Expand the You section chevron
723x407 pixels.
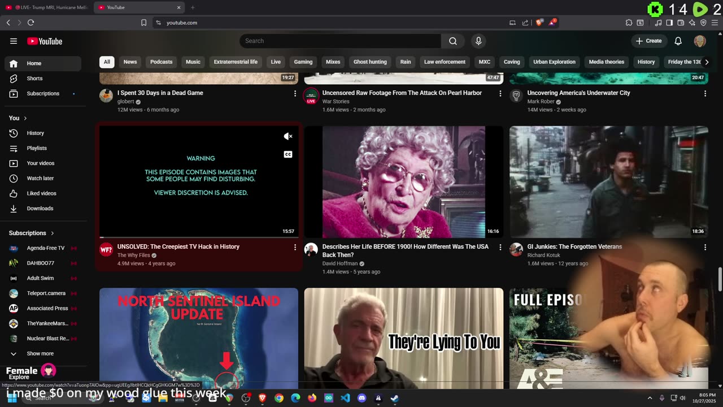(26, 118)
